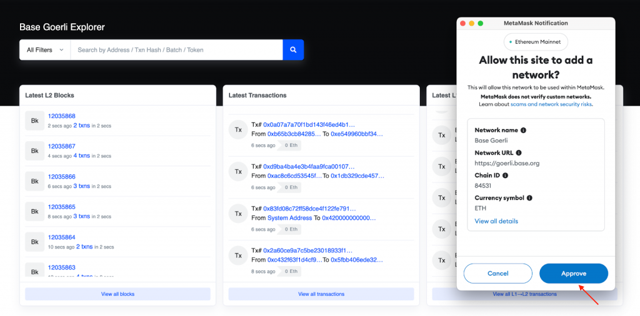Open transaction hash 0x2a60ce9a7c5be23018933f1

point(307,250)
